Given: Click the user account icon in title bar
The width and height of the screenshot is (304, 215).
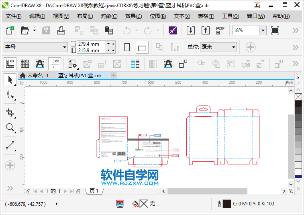Looking at the screenshot, I should tap(257, 5).
